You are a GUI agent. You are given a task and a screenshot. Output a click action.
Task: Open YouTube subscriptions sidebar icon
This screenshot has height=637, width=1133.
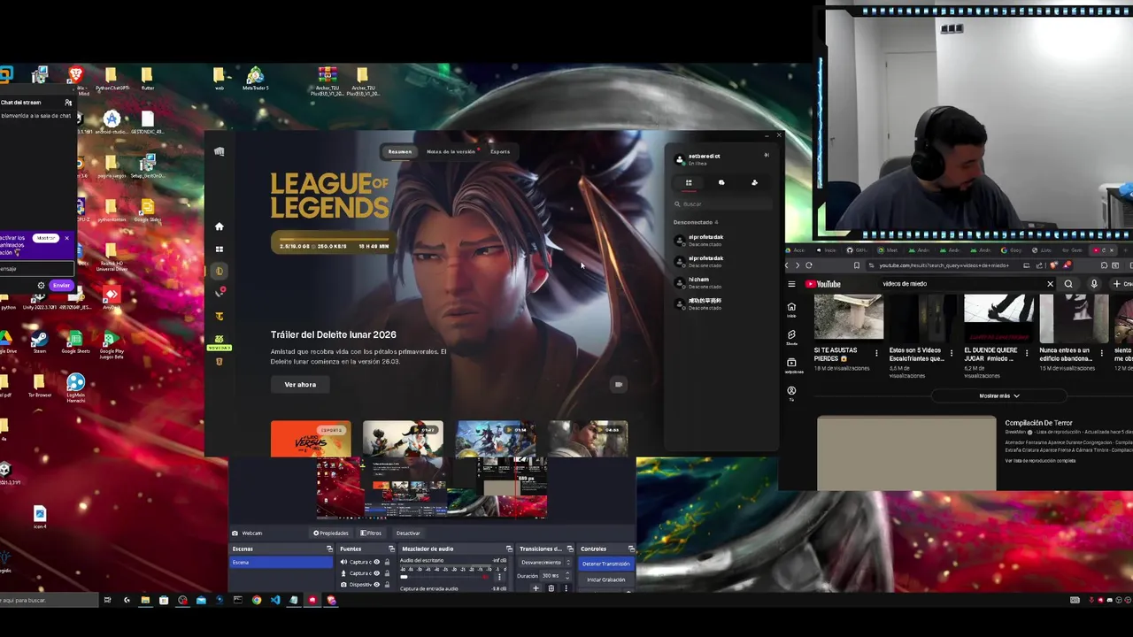[791, 365]
